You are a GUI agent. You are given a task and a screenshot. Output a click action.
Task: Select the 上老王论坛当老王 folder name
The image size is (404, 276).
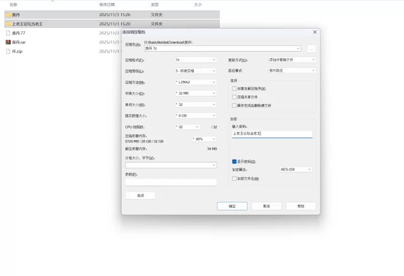point(27,24)
